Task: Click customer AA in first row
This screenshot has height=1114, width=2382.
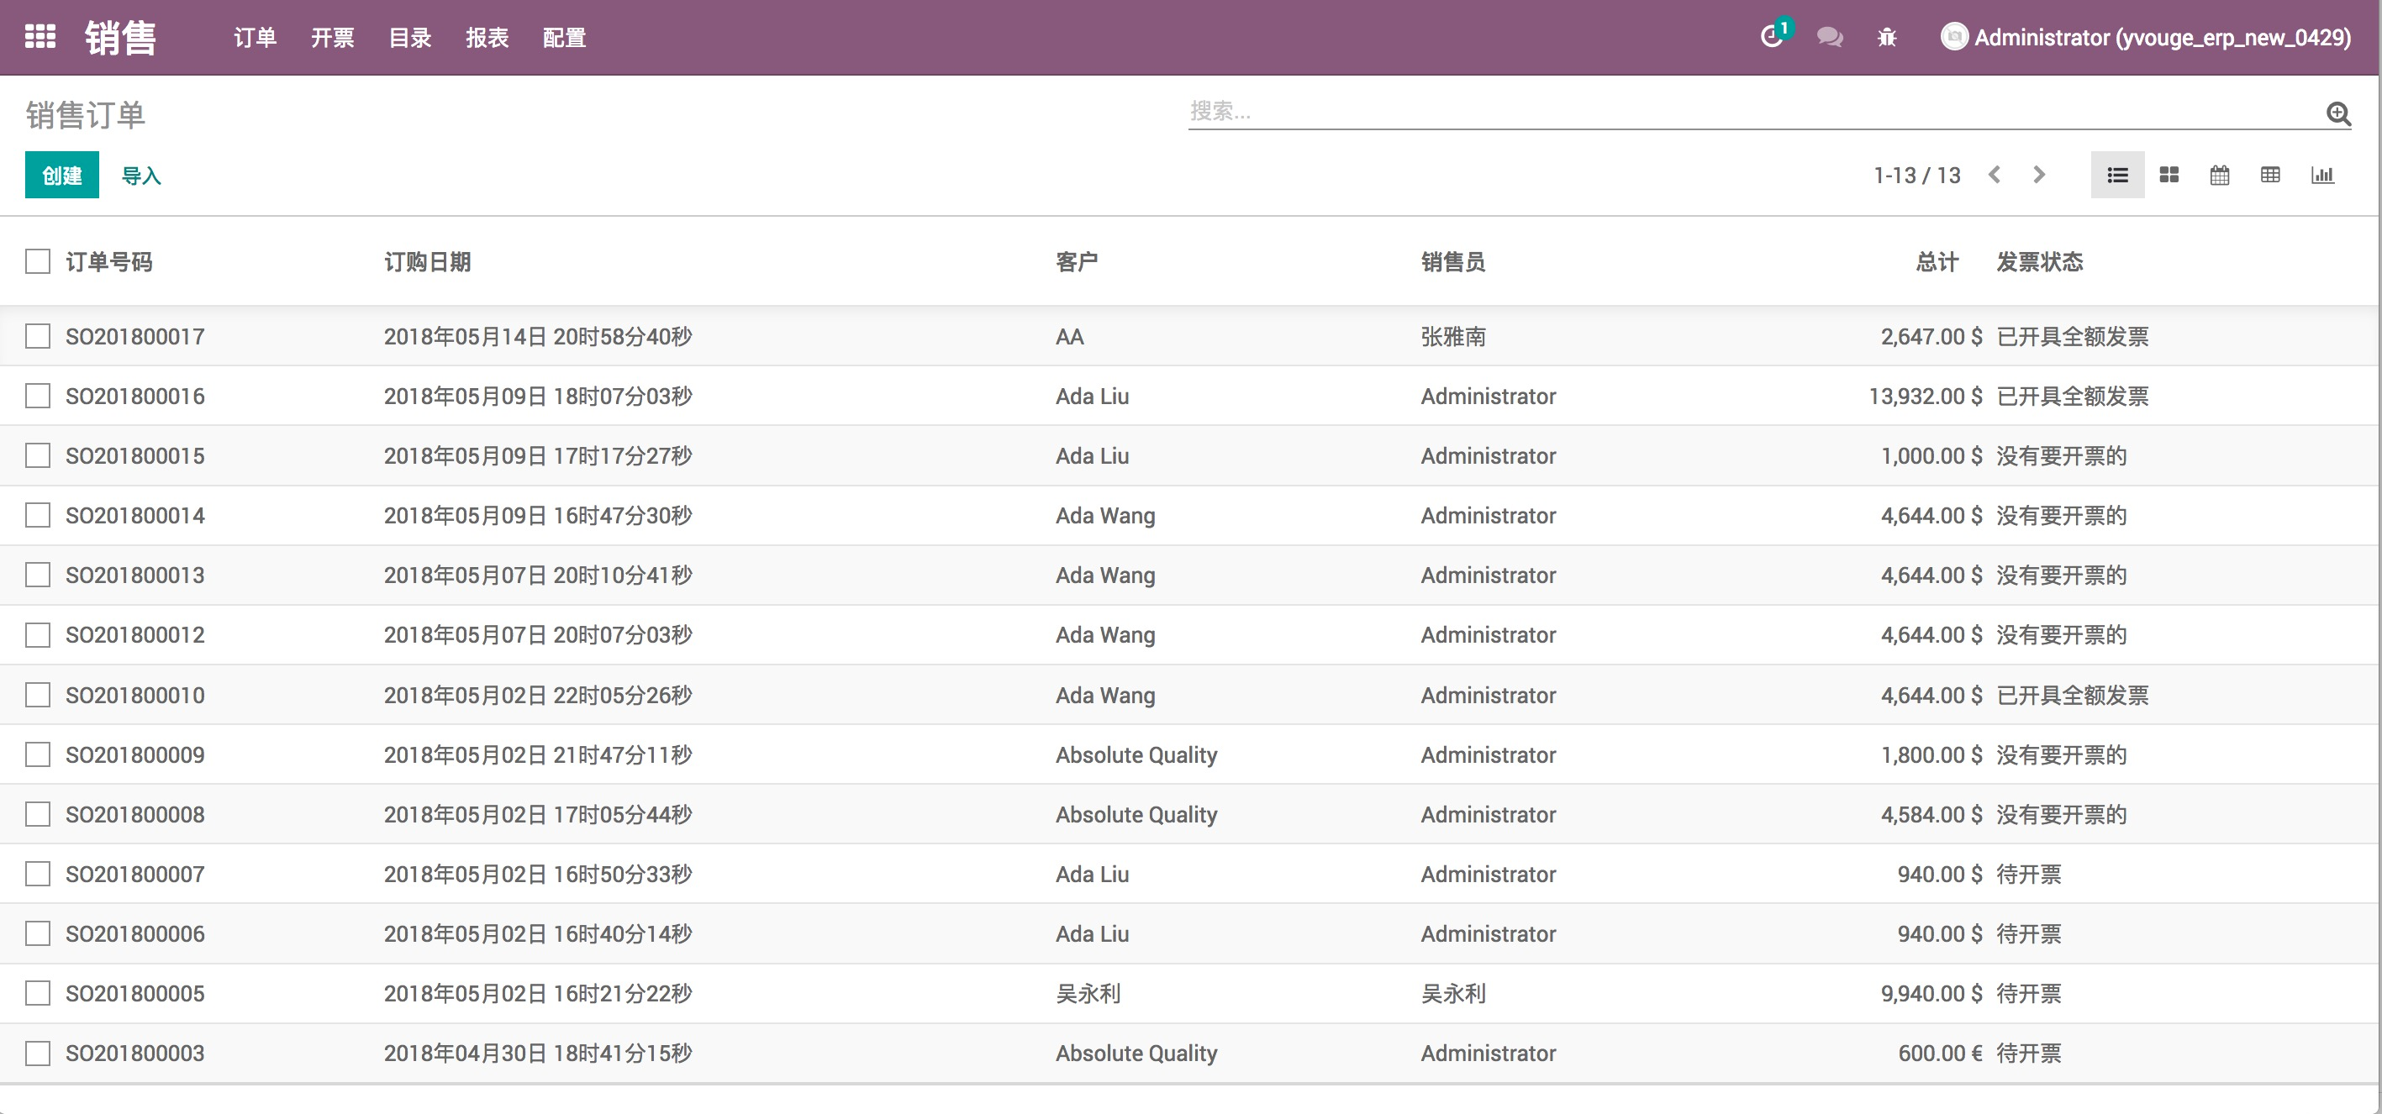Action: pyautogui.click(x=1070, y=337)
